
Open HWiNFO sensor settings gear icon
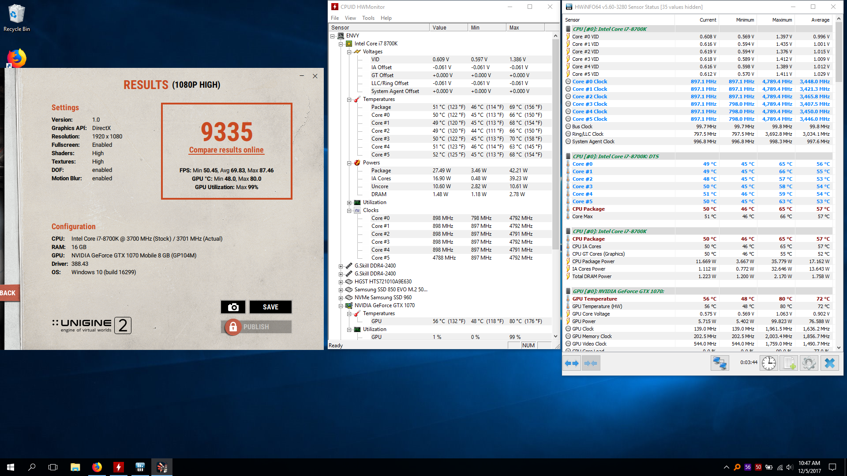pyautogui.click(x=809, y=363)
